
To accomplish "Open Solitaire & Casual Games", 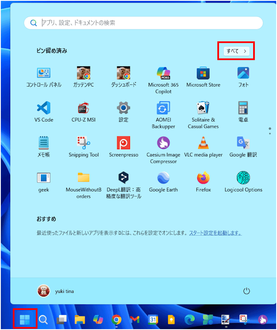I will (203, 116).
